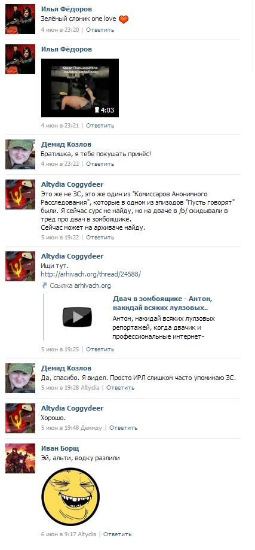Click Ответить under 5 июн в 19:22 comment

[100, 238]
